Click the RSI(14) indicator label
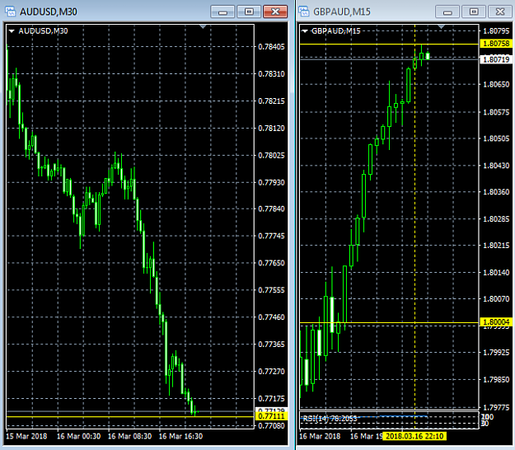Image resolution: width=515 pixels, height=450 pixels. click(x=330, y=419)
